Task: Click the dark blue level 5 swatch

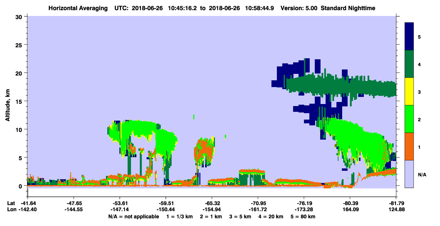Action: 409,37
